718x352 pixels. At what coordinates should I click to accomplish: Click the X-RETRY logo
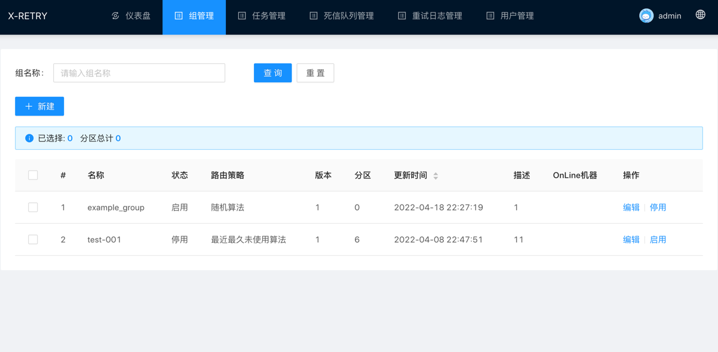point(27,16)
